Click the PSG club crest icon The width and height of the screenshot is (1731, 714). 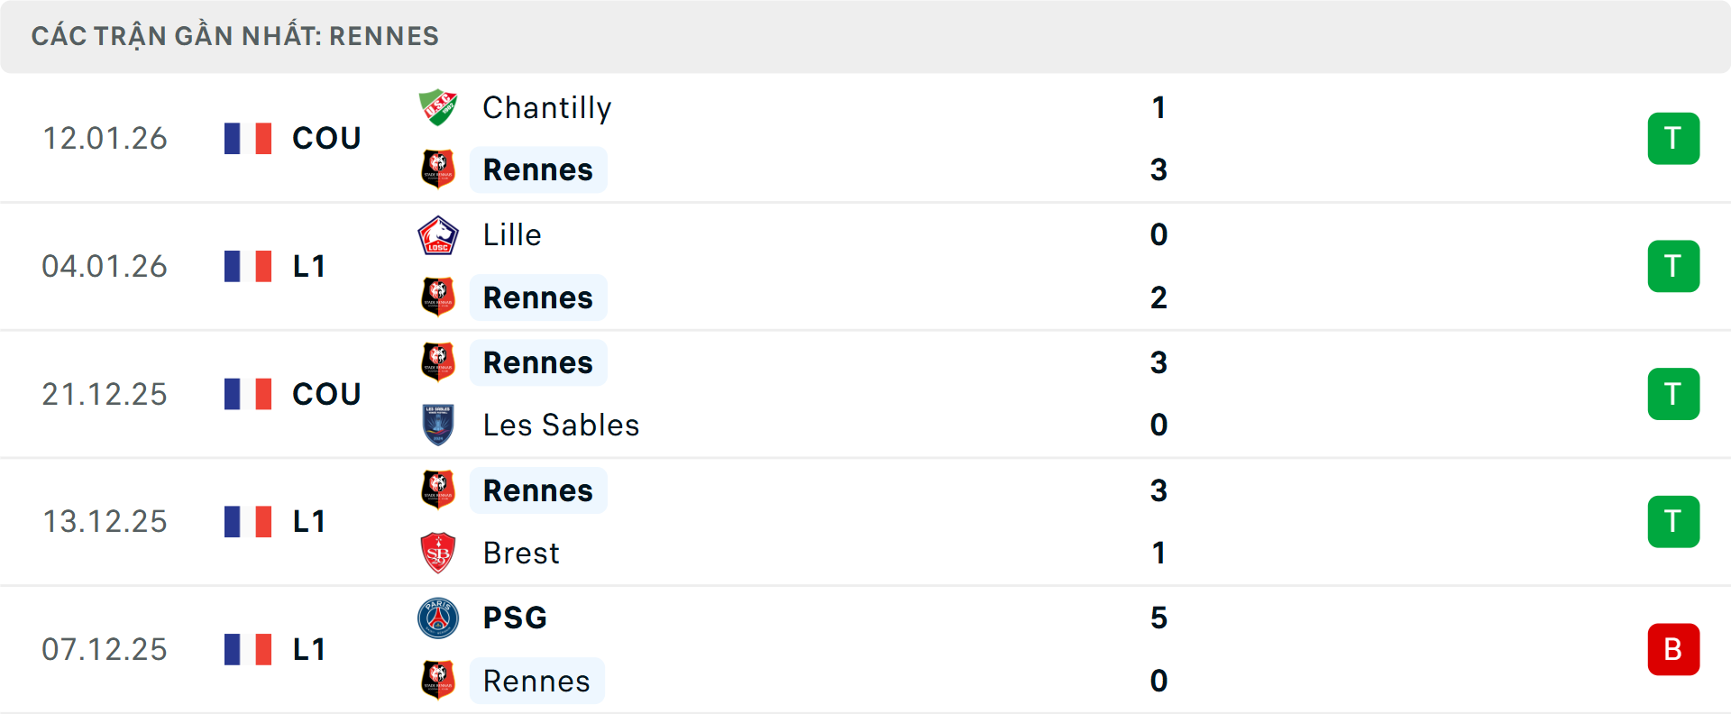(438, 618)
